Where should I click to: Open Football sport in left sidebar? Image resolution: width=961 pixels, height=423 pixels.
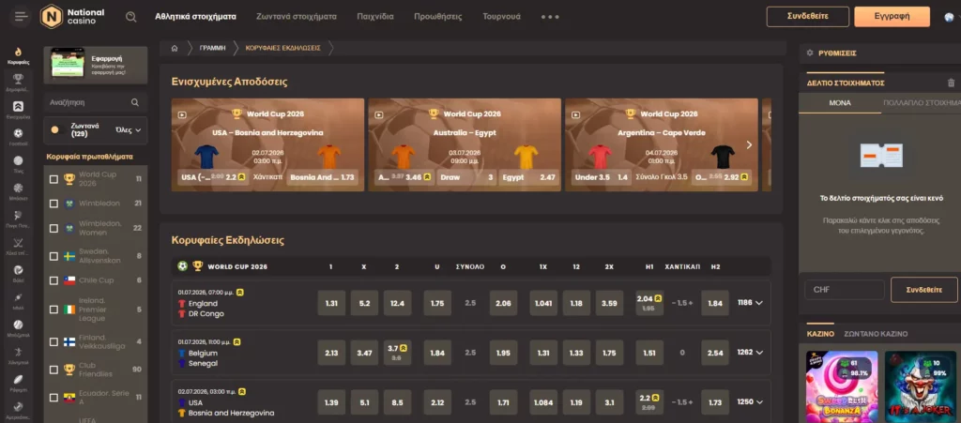(19, 137)
